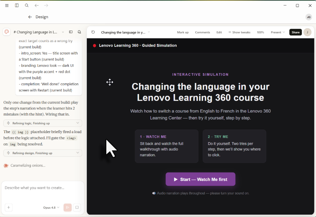Open the chat history bubble icon
This screenshot has height=217, width=316.
[x=79, y=32]
